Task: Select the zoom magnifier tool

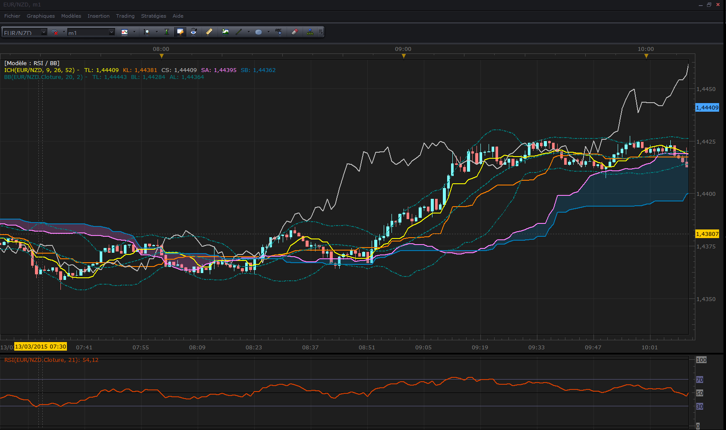Action: click(x=147, y=32)
